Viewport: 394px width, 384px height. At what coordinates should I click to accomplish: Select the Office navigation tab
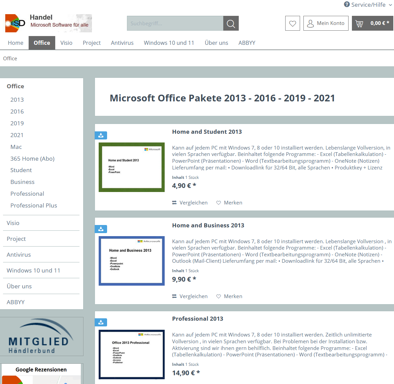click(x=42, y=43)
